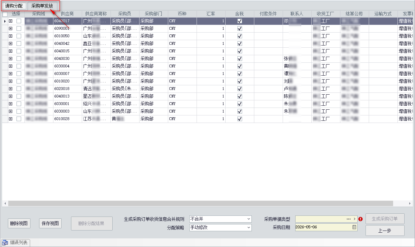Click the arrow beside 采购单据类型 ellipsis

pyautogui.click(x=355, y=219)
